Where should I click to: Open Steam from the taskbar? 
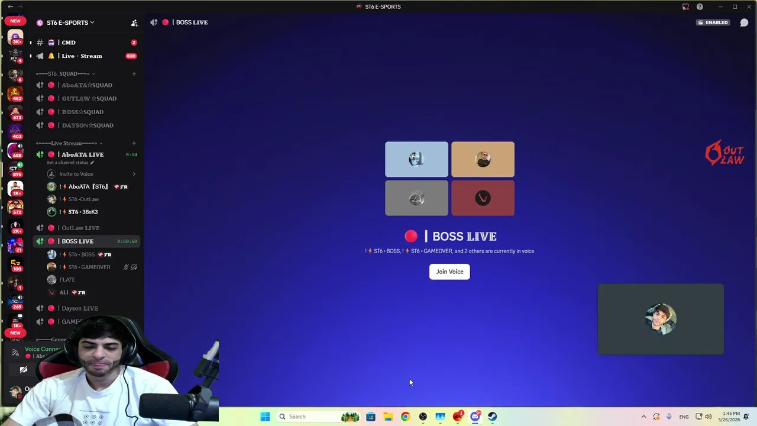coord(492,417)
